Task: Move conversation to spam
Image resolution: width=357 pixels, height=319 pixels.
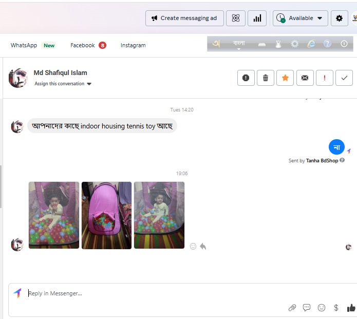Action: pyautogui.click(x=246, y=78)
